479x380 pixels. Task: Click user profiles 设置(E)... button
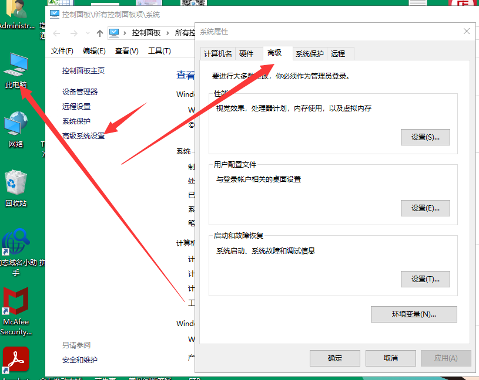[426, 208]
